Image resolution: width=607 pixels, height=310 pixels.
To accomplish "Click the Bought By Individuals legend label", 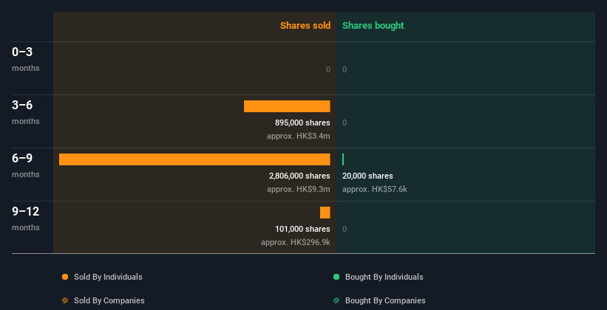I will pyautogui.click(x=384, y=277).
